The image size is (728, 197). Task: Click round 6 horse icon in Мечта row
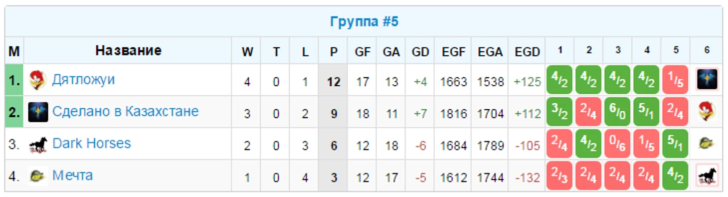[x=708, y=176]
